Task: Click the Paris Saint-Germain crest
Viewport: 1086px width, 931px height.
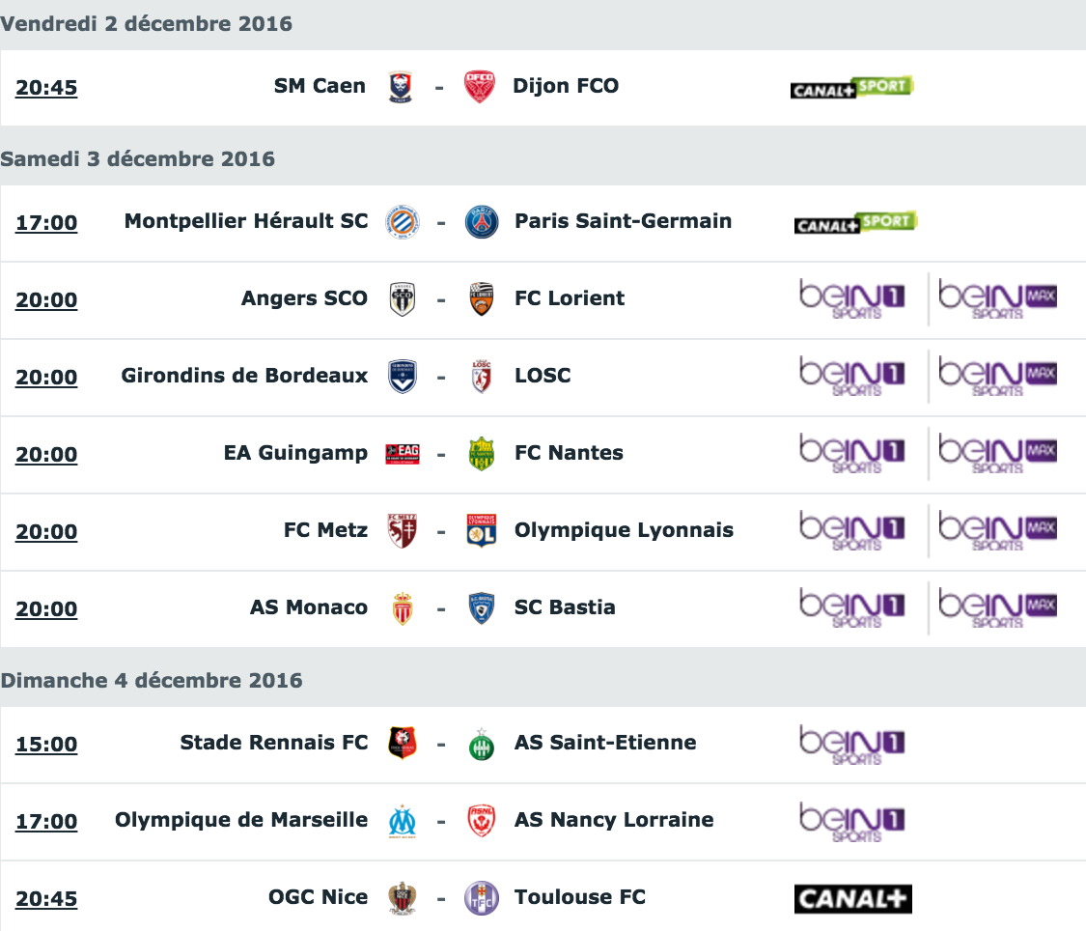Action: tap(482, 222)
